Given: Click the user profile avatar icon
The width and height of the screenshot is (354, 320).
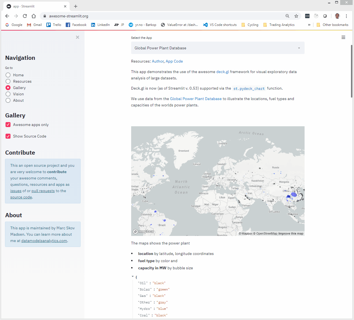Looking at the screenshot, I should coord(337,16).
